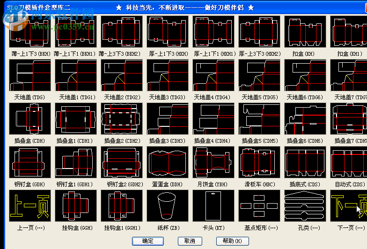This screenshot has width=367, height=249.
Task: Choose the 天地盖2 (TDG2) template
Action: tap(122, 75)
